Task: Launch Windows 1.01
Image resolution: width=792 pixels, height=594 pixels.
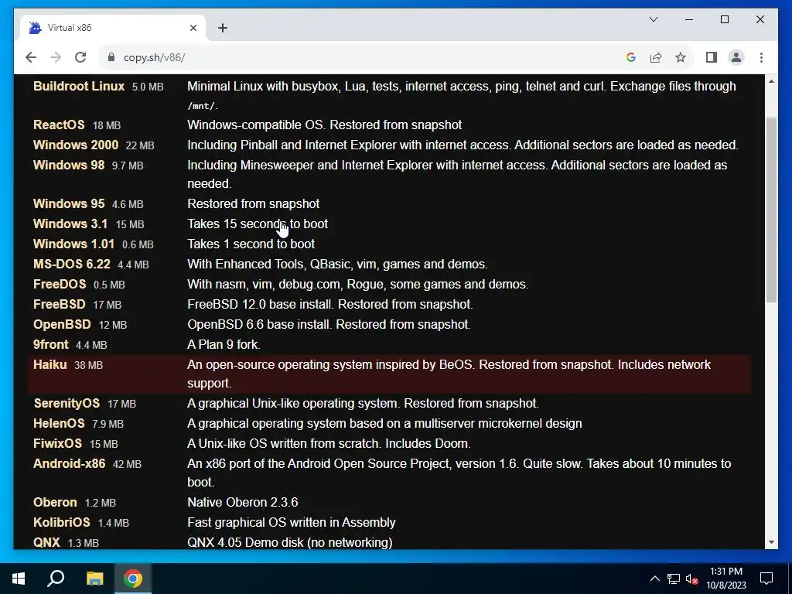Action: click(73, 244)
